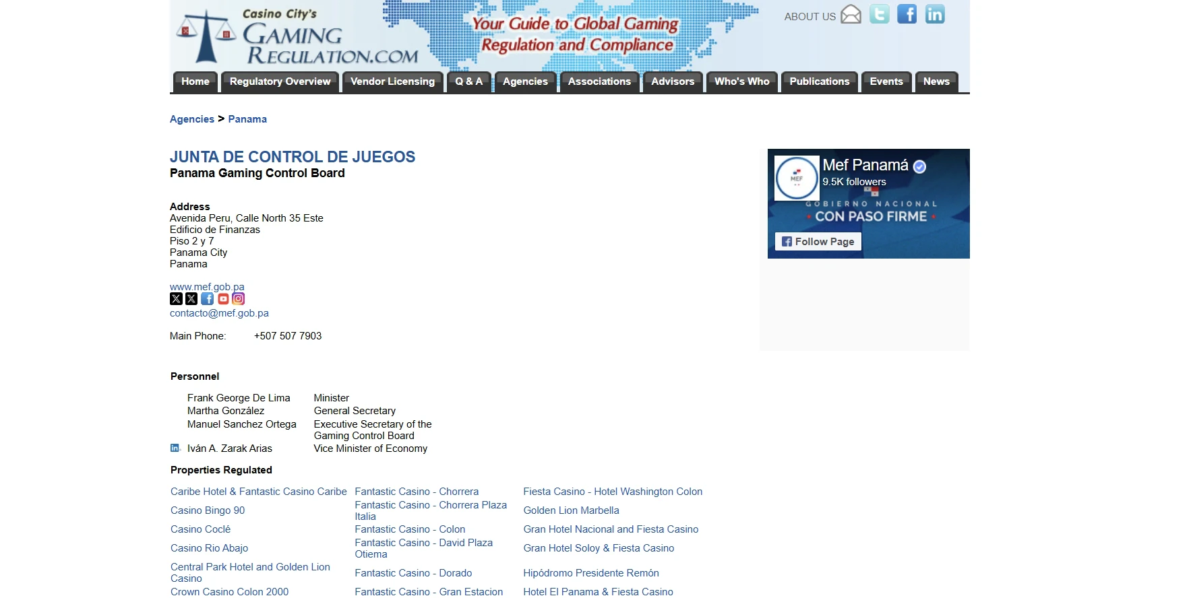This screenshot has height=598, width=1191.
Task: Click the Facebook icon below www.mef.gob.pa
Action: tap(208, 298)
